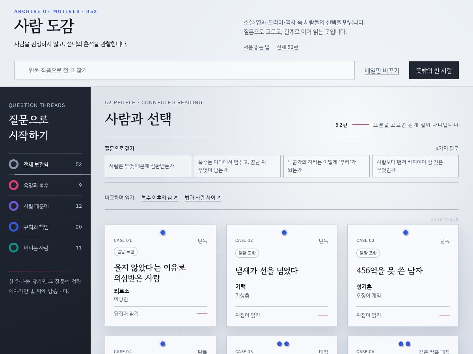Choose the 버티는 사람 thread
The height and width of the screenshot is (354, 473).
pos(45,248)
